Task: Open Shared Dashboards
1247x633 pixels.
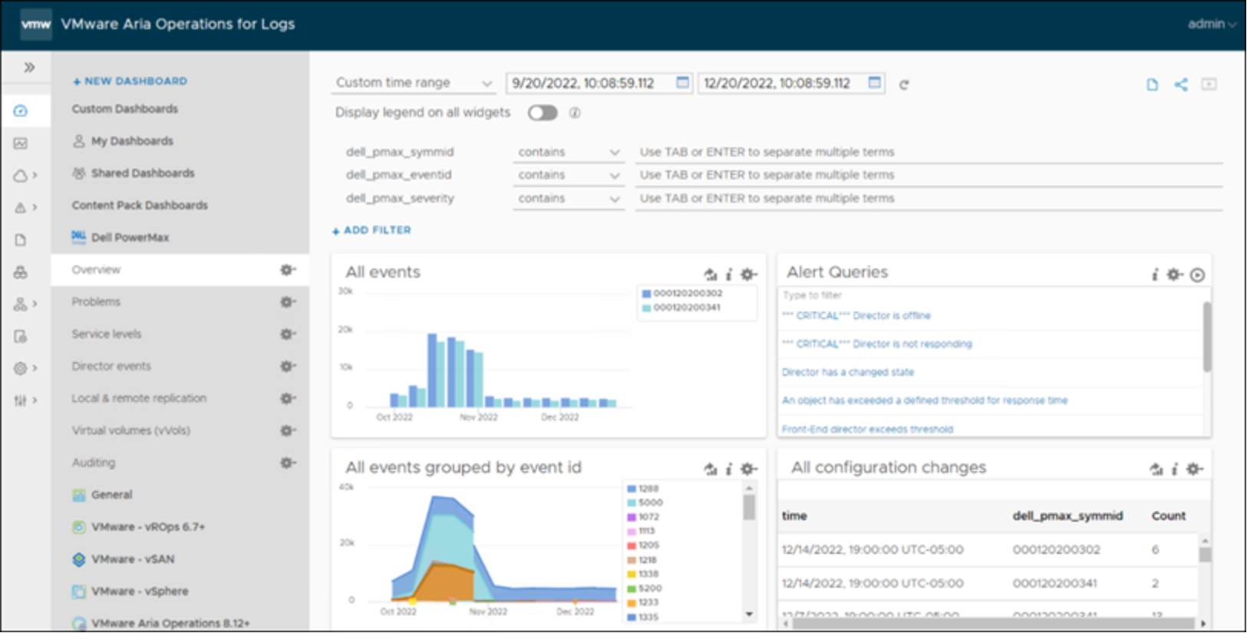Action: (x=134, y=173)
